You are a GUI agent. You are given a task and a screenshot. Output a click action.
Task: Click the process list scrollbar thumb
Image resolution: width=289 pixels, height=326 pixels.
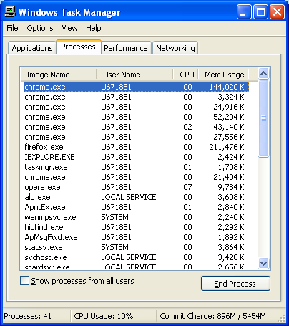(264, 119)
